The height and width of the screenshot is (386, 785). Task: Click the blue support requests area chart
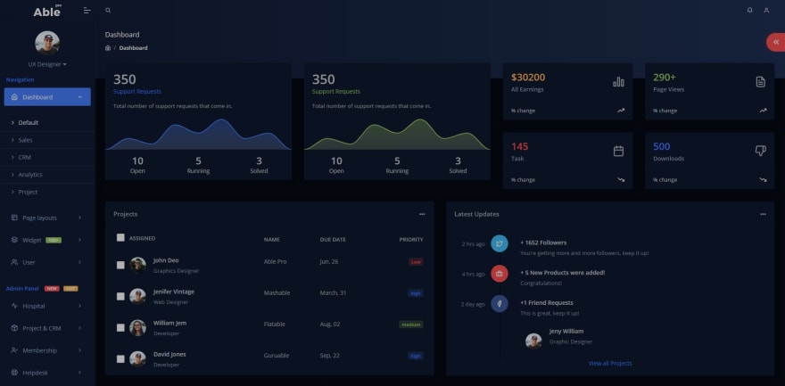pos(198,134)
